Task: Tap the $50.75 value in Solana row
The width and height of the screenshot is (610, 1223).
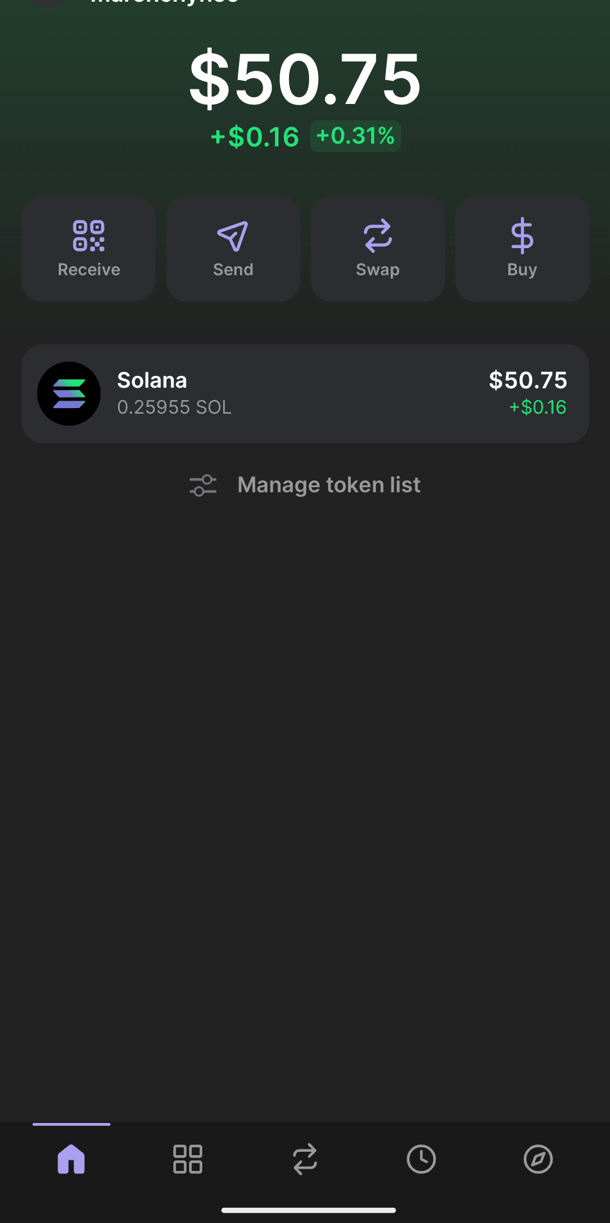Action: tap(528, 380)
